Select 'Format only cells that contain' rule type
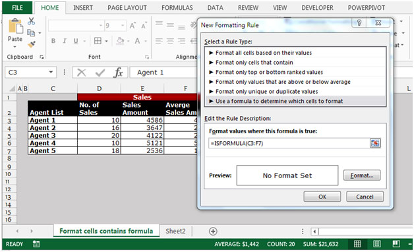Screen dimensions: 414x252 [295, 63]
